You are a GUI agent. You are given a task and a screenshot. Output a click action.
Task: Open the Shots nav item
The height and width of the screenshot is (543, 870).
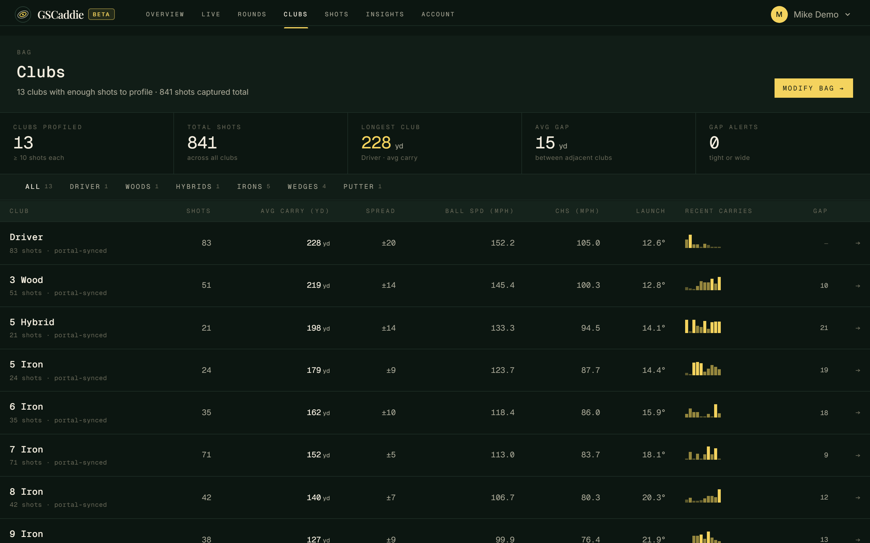point(337,14)
